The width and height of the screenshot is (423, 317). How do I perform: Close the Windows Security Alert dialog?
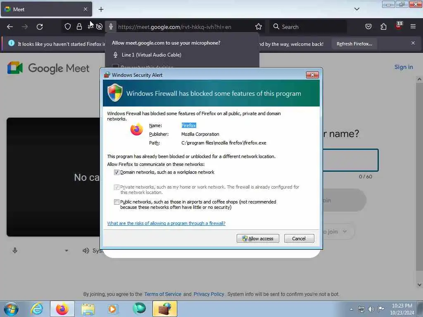point(312,75)
